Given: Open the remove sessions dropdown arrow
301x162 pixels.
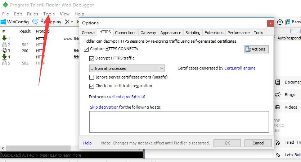Looking at the screenshot, I should tap(72, 22).
